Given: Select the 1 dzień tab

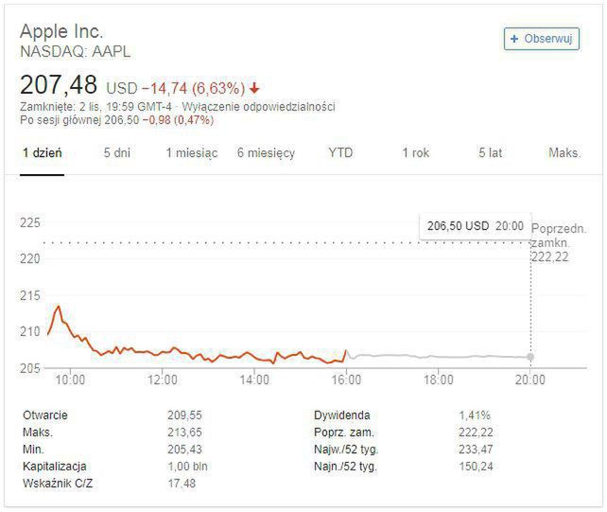Looking at the screenshot, I should [43, 152].
